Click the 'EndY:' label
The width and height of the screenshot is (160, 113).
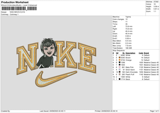point(115,38)
